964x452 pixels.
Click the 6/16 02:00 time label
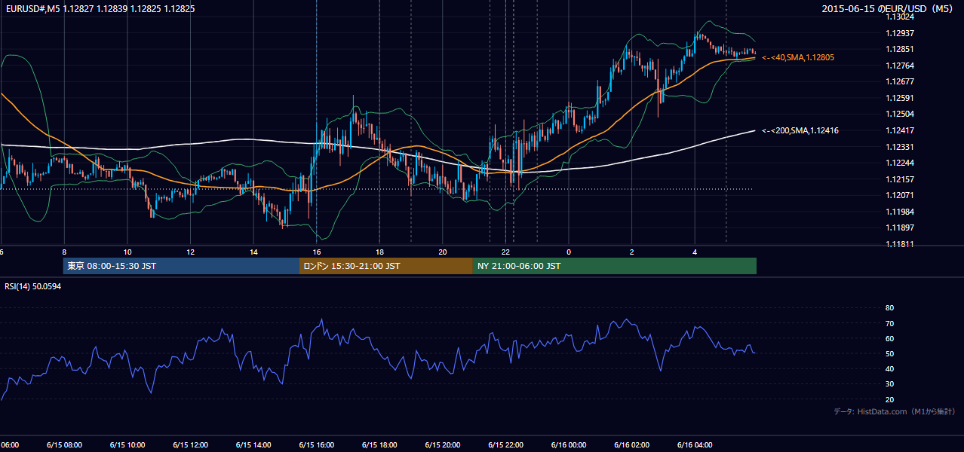(631, 444)
